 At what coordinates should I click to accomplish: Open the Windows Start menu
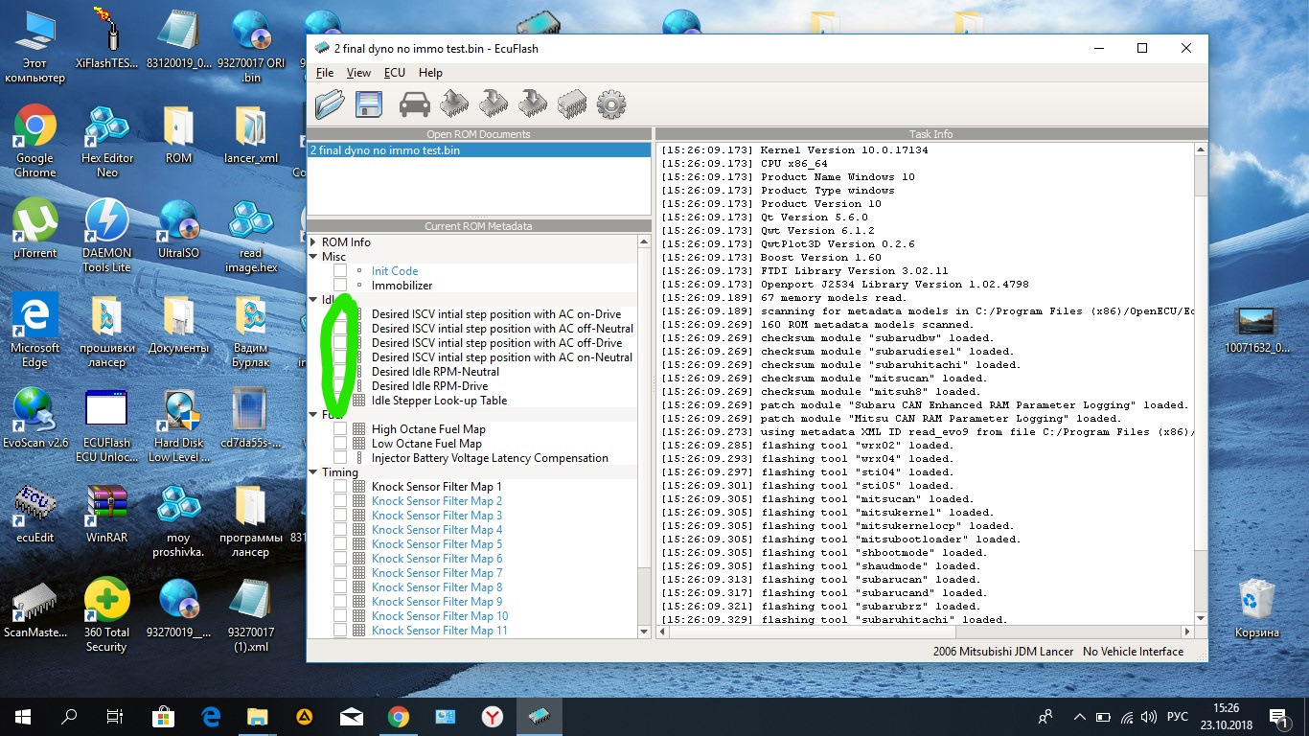point(22,716)
